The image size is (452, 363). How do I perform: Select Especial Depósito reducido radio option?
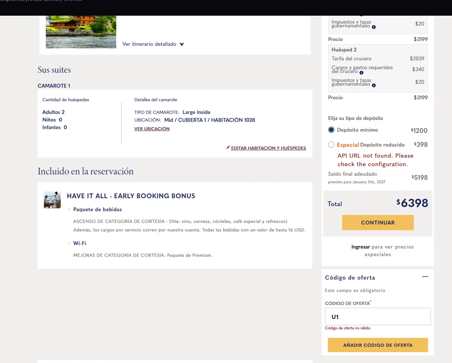coord(331,144)
